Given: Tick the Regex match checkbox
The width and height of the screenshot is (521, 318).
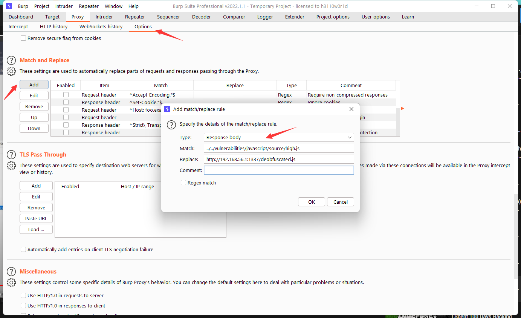Looking at the screenshot, I should pyautogui.click(x=183, y=183).
